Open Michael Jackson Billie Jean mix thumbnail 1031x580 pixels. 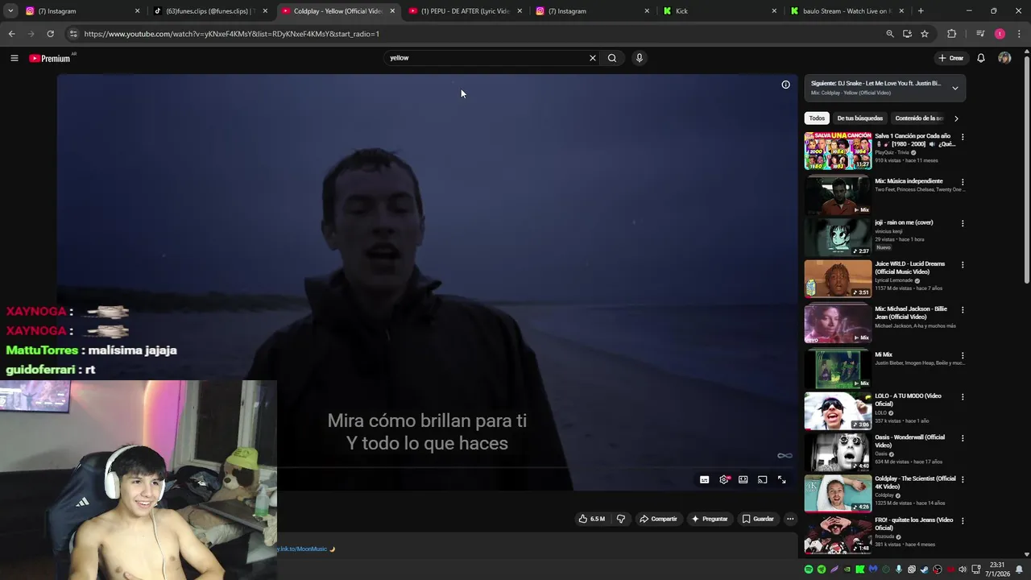[838, 323]
